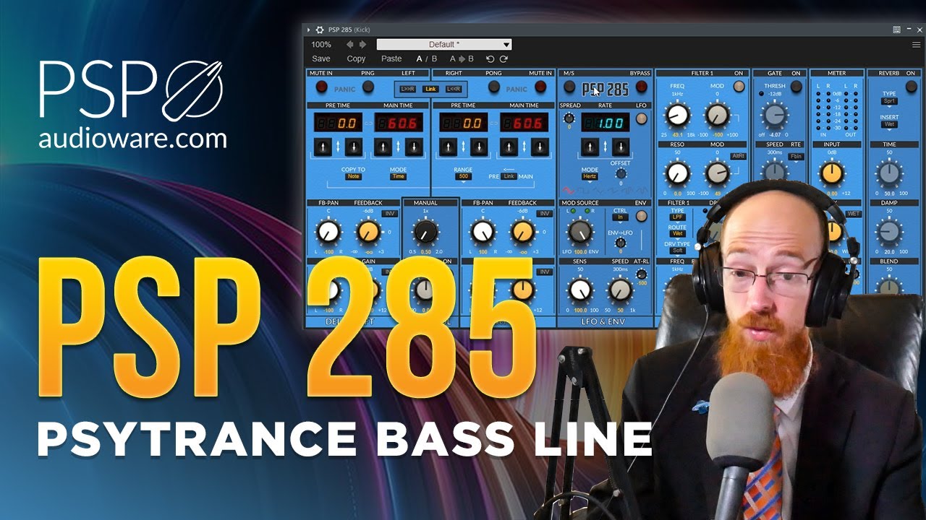926x520 pixels.
Task: Toggle the PING button
Action: (368, 87)
